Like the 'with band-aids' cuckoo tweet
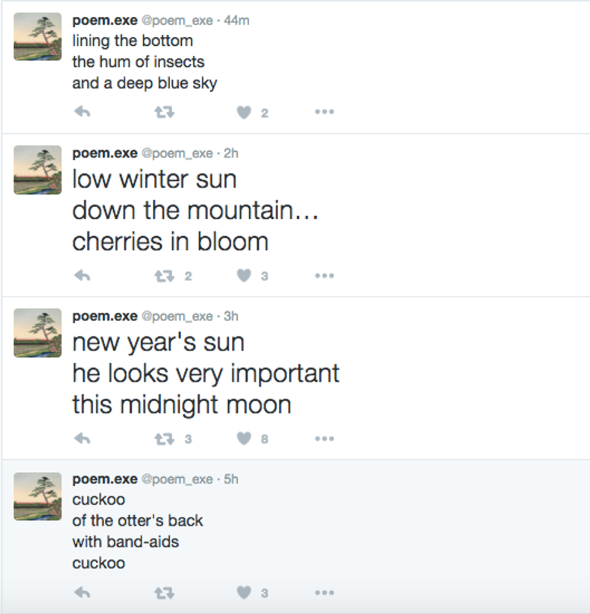Viewport: 590px width, 614px height. pyautogui.click(x=244, y=593)
